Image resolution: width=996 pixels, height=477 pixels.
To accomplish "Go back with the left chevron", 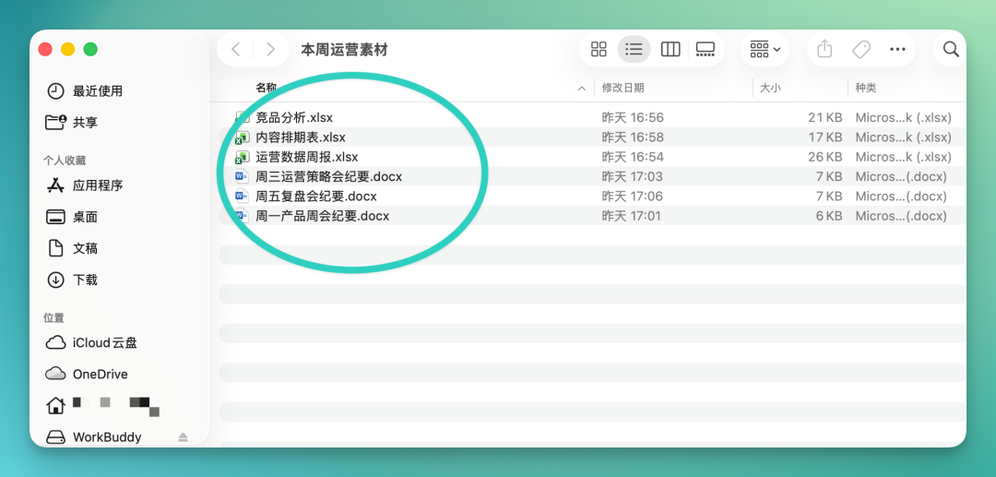I will (236, 49).
